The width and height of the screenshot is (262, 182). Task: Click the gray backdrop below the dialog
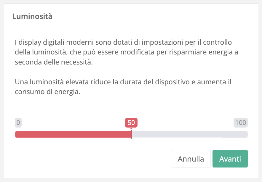coord(130,180)
